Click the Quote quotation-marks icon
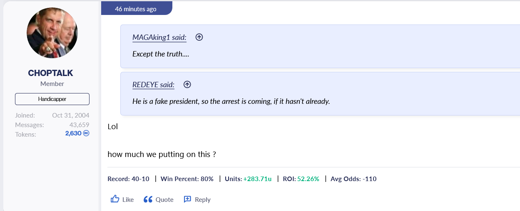520x211 pixels. pos(148,199)
